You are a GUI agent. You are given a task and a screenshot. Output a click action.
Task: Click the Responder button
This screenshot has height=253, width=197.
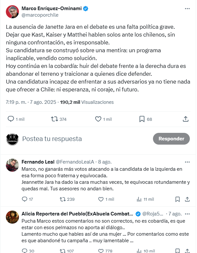(x=171, y=139)
